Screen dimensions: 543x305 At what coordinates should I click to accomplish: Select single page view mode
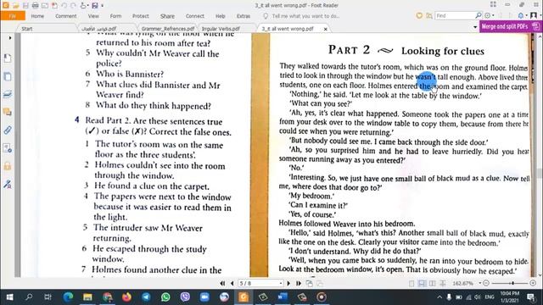(x=411, y=283)
